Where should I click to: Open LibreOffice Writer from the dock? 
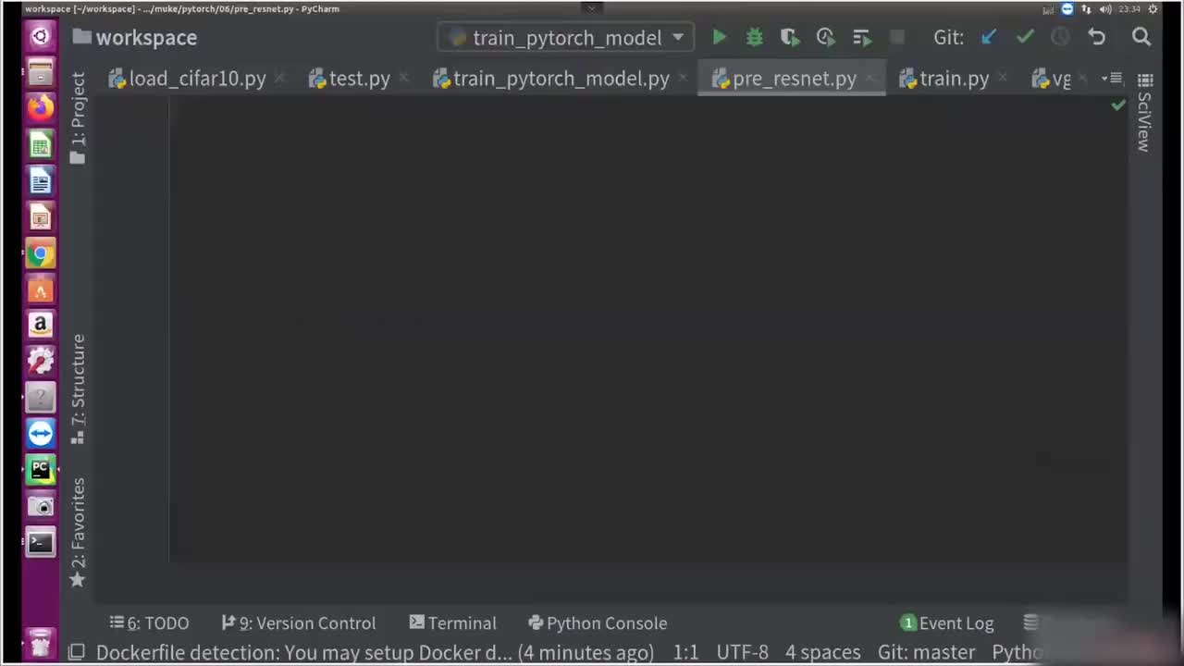[x=40, y=181]
